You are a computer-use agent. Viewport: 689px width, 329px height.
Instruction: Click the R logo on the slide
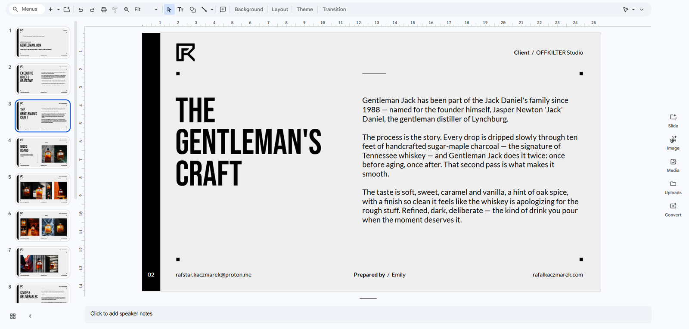point(186,52)
